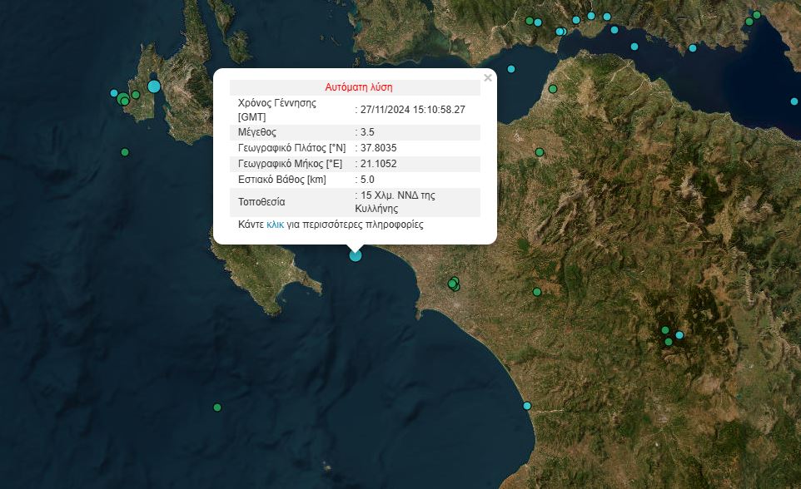Click the topmost green marker in the top-right corner
This screenshot has width=801, height=489.
757,15
